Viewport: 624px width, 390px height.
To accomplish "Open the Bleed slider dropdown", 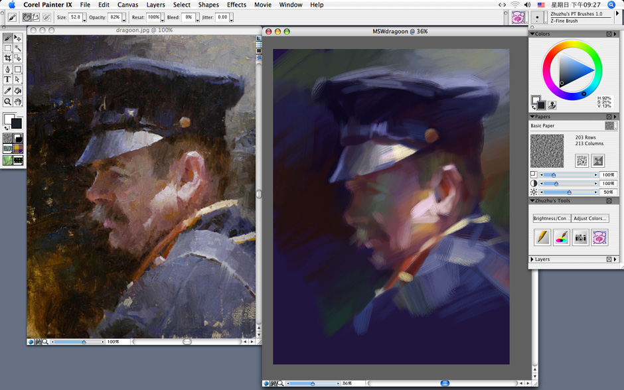I will [197, 17].
